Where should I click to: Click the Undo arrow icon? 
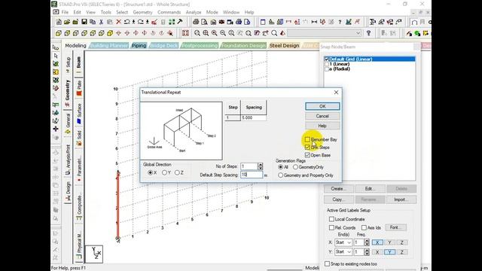[127, 22]
